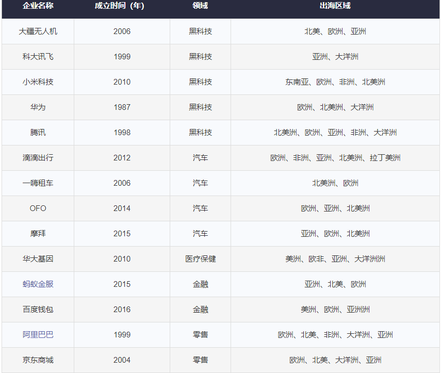Click year 1987 in 华为 row

coord(122,107)
